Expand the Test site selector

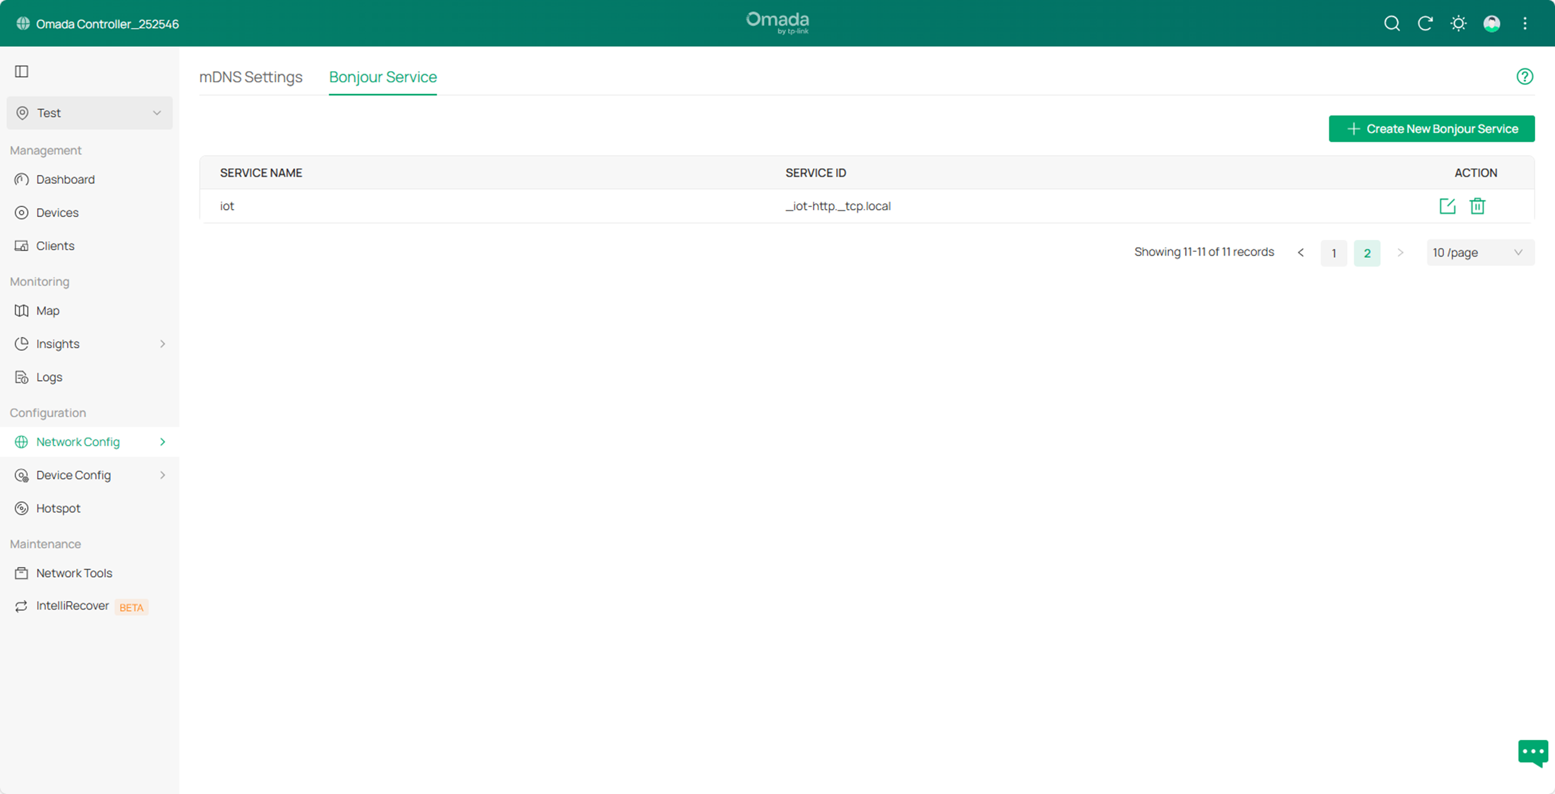click(89, 113)
